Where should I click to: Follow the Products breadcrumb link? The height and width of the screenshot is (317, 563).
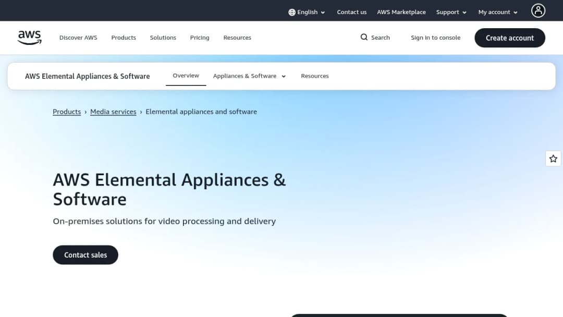(x=67, y=112)
